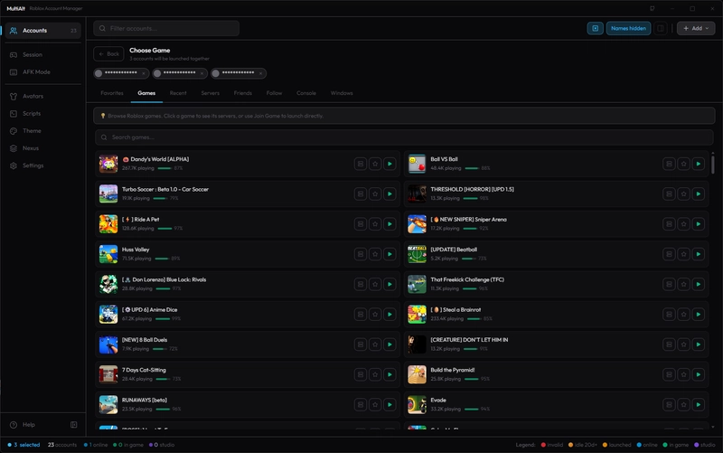Go back using the Back button

108,54
